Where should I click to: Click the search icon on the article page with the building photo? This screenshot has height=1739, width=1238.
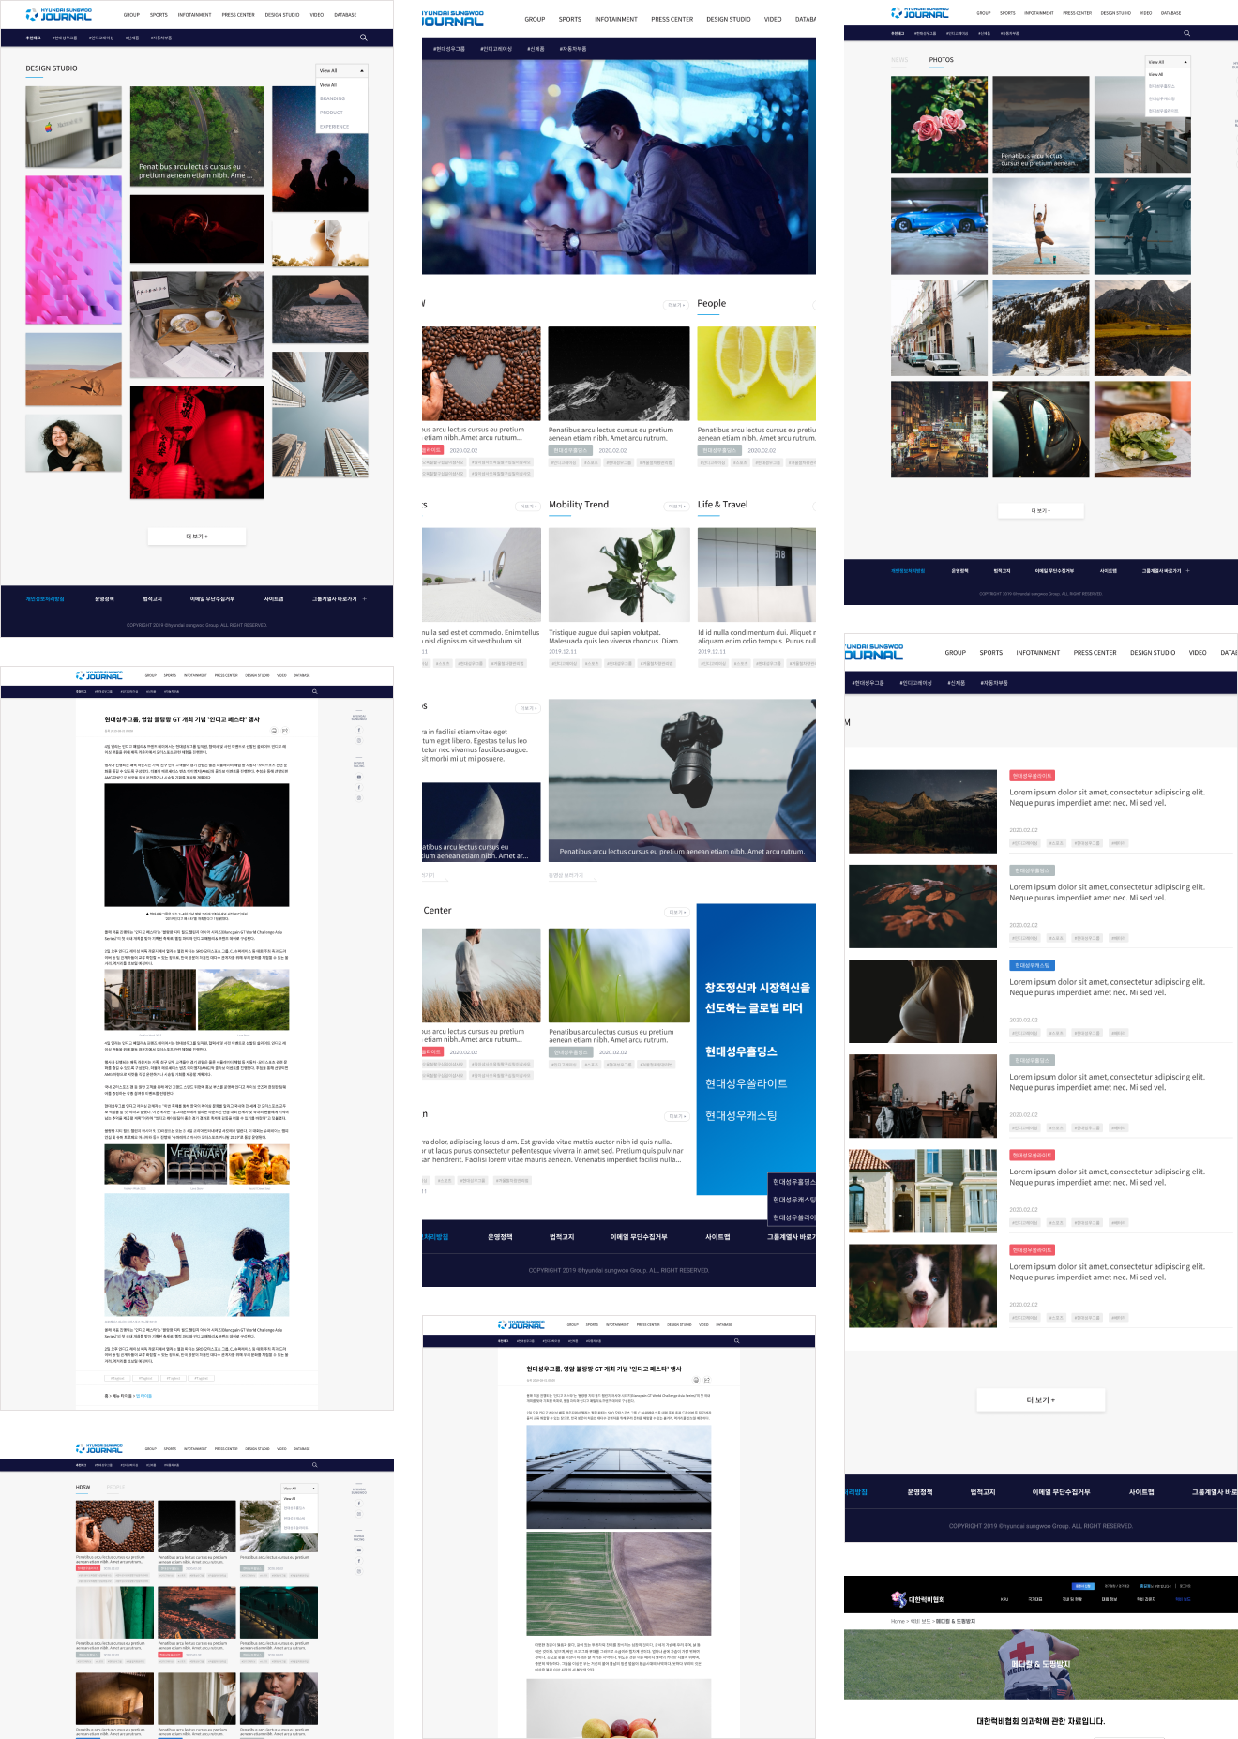point(736,1341)
